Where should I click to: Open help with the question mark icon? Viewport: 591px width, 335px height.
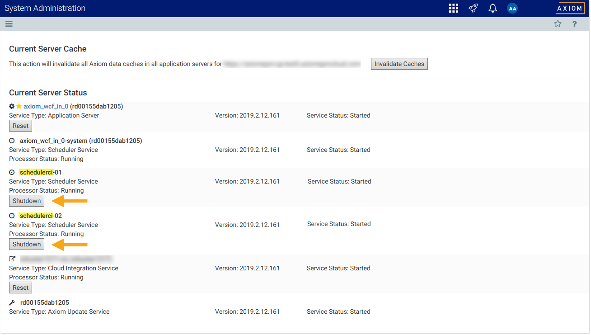point(574,24)
